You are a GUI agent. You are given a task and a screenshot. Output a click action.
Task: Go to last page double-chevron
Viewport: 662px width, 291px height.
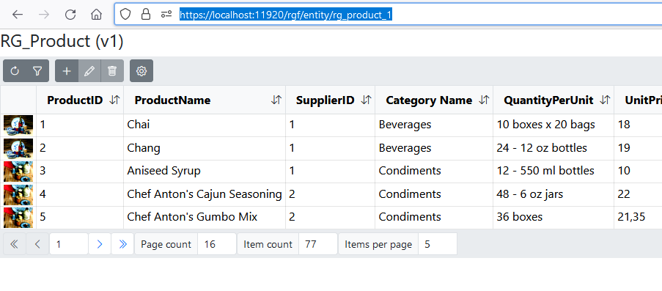point(122,244)
